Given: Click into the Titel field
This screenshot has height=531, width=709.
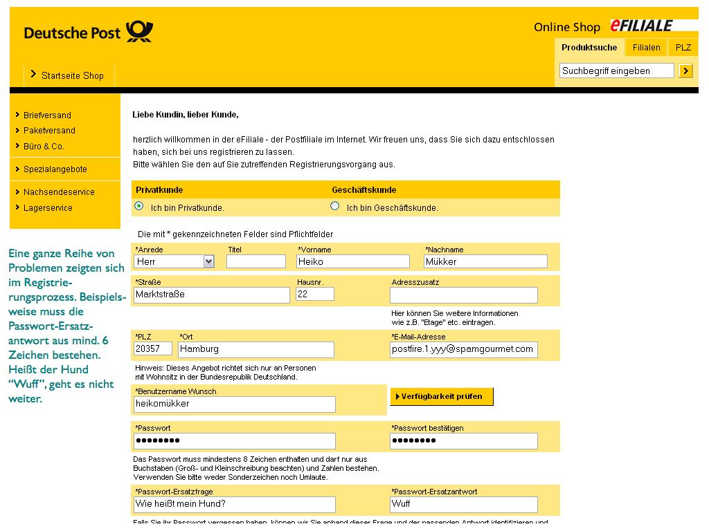Looking at the screenshot, I should [x=256, y=261].
